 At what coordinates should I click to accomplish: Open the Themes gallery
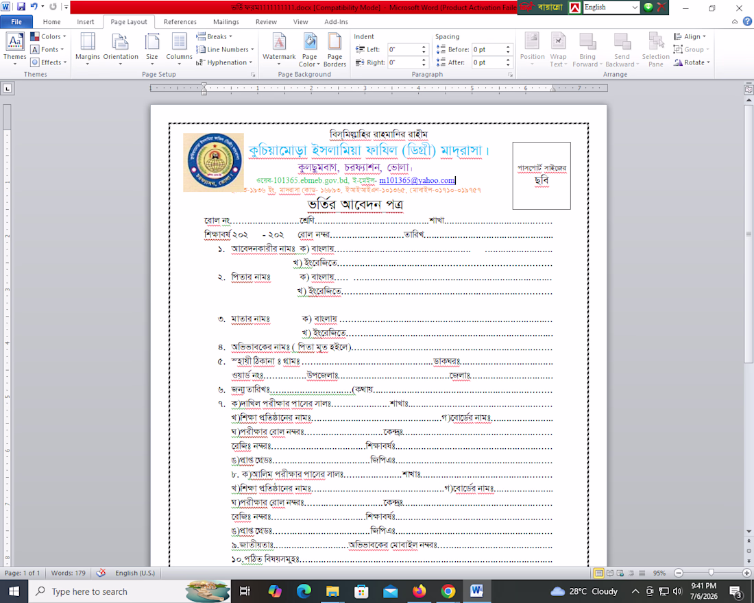coord(15,49)
